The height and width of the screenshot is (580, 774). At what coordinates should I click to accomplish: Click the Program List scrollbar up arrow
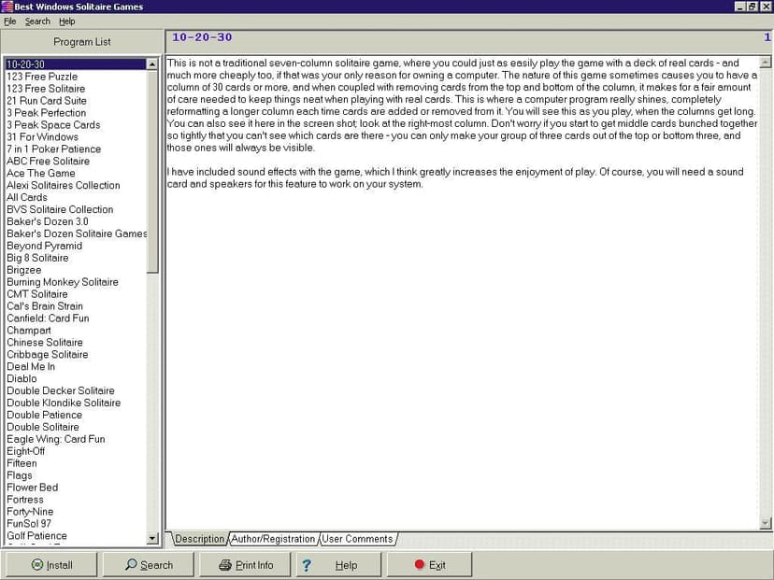[x=152, y=64]
